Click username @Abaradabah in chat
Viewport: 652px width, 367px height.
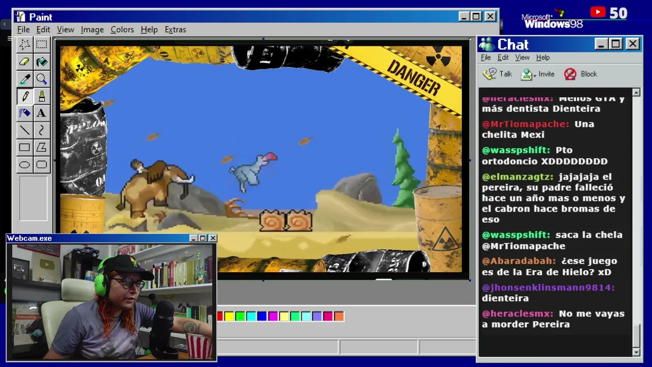click(519, 261)
